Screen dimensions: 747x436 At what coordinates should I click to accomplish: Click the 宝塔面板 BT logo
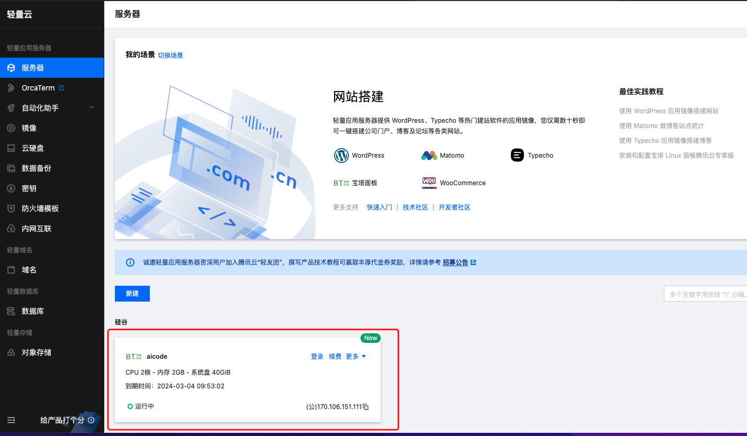[x=341, y=183]
